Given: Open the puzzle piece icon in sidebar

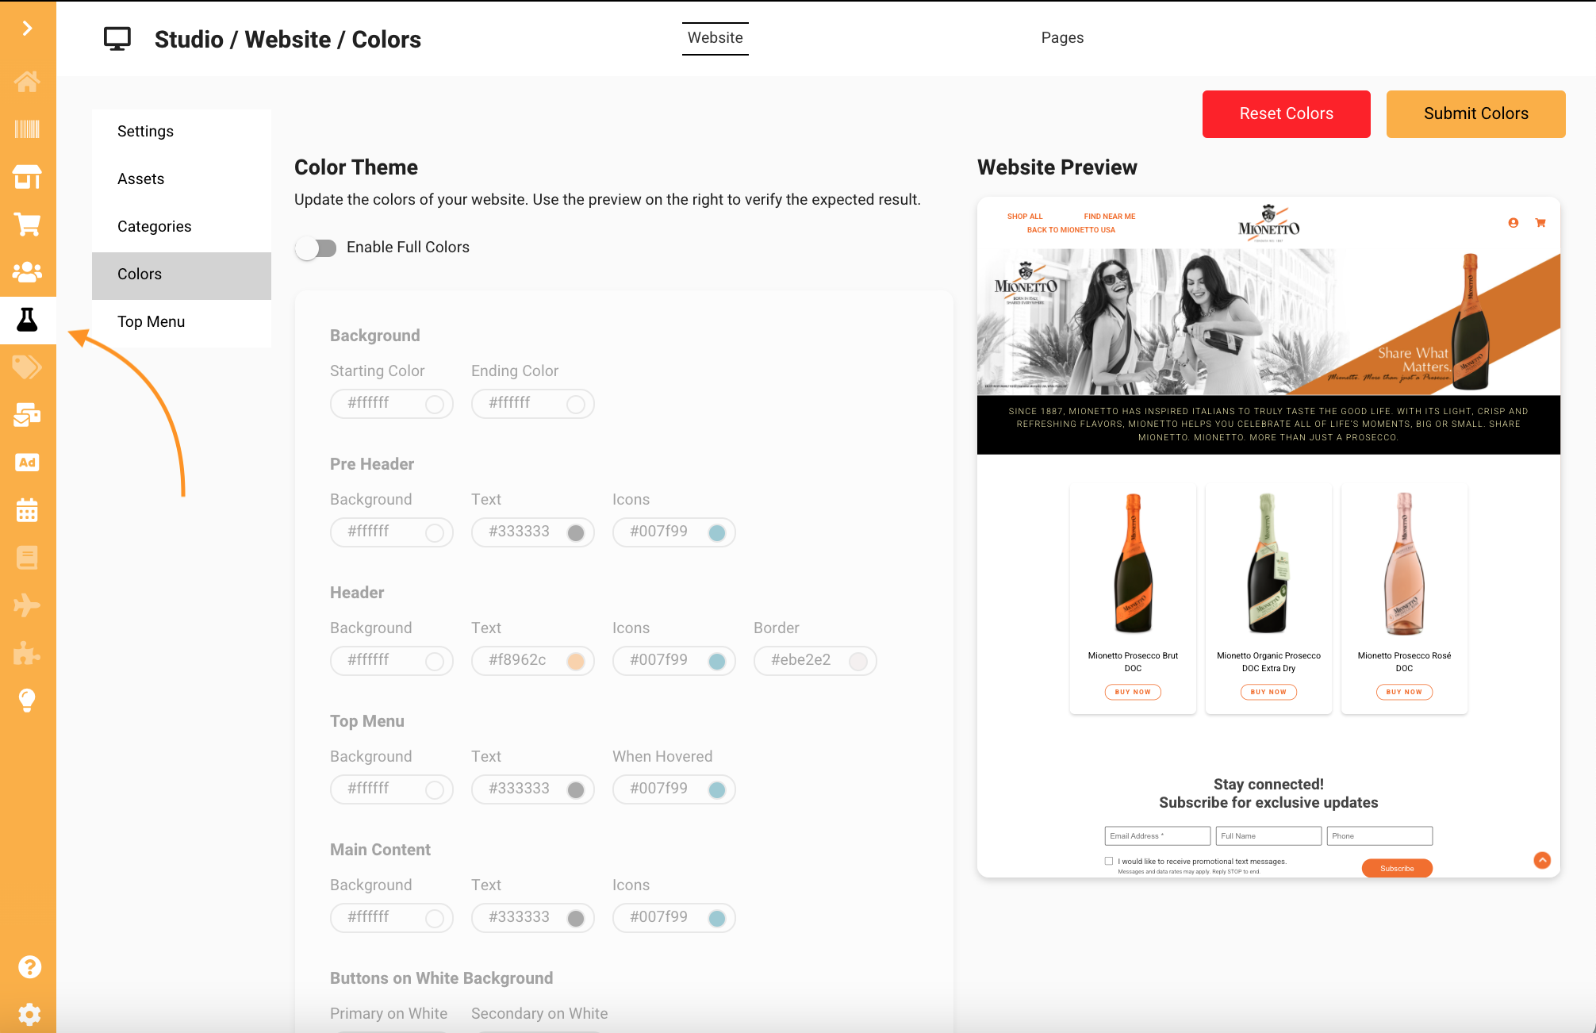Looking at the screenshot, I should pos(28,653).
